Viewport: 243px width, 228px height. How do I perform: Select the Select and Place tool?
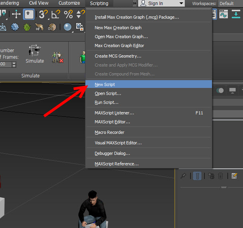29,14
